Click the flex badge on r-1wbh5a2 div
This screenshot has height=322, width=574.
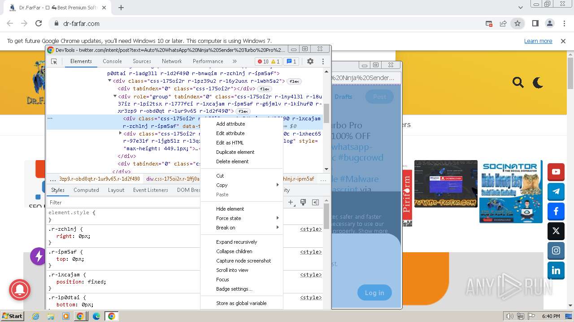click(x=294, y=81)
